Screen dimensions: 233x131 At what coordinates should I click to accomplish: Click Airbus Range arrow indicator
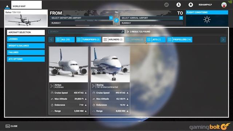[x=86, y=111]
